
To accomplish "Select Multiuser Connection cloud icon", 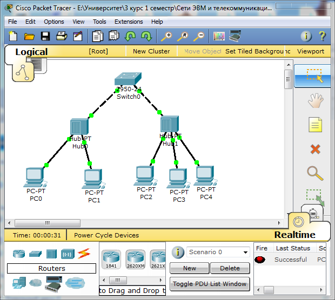I will (x=75, y=283).
